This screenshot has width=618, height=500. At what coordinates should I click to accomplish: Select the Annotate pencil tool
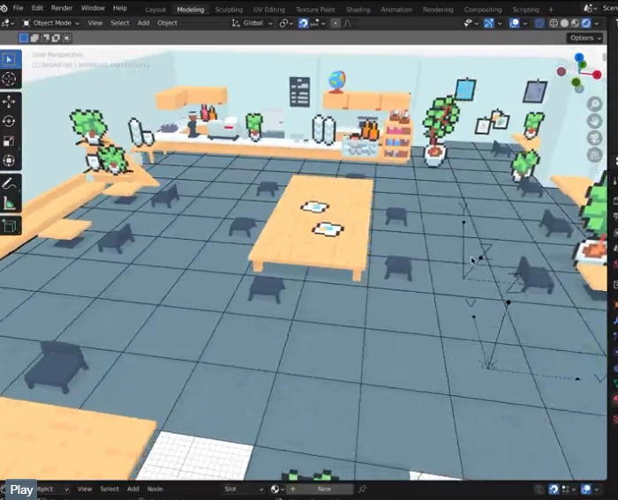point(10,183)
